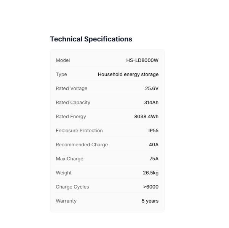The height and width of the screenshot is (228, 229).
Task: Click the 26.5kg weight value
Action: coord(151,173)
